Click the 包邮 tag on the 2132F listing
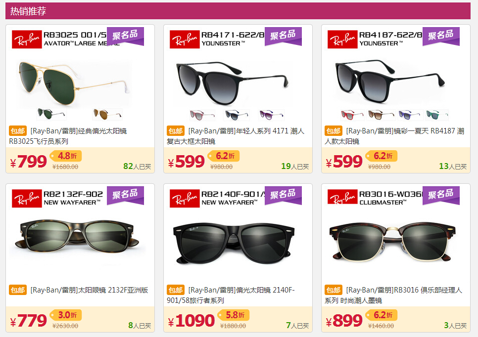The height and width of the screenshot is (337, 478). [18, 290]
